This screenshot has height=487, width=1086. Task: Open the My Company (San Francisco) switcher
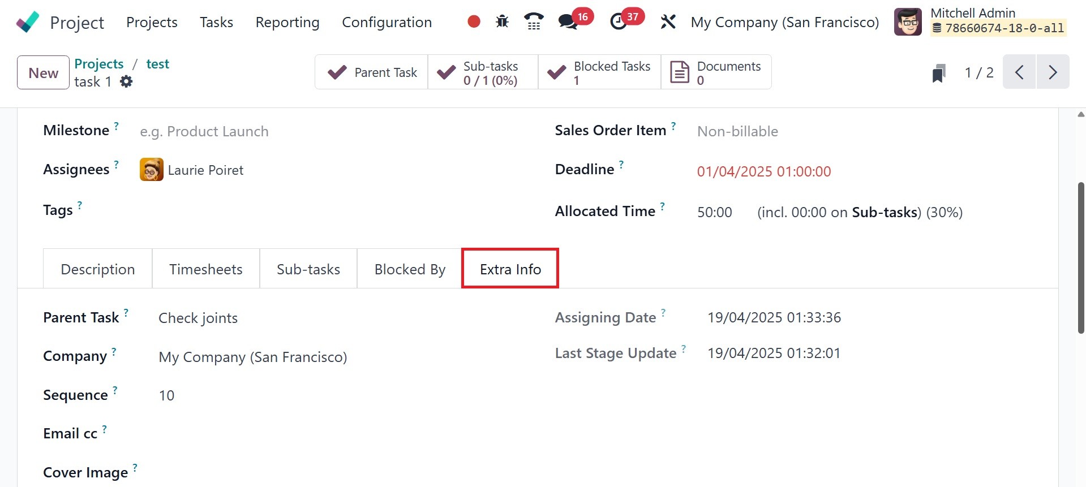point(785,22)
